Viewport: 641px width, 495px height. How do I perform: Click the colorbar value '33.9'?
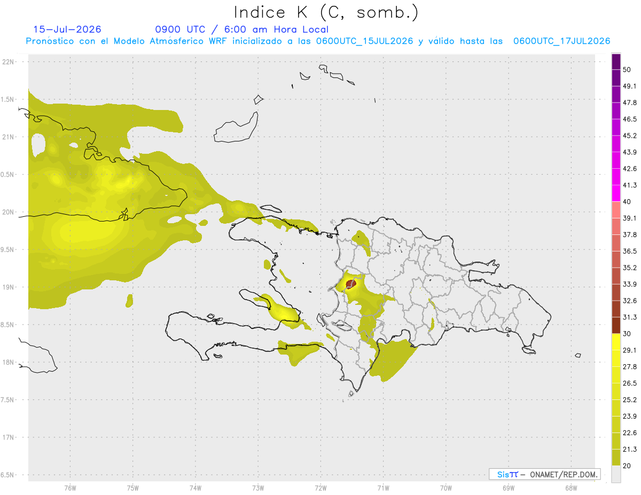(630, 284)
